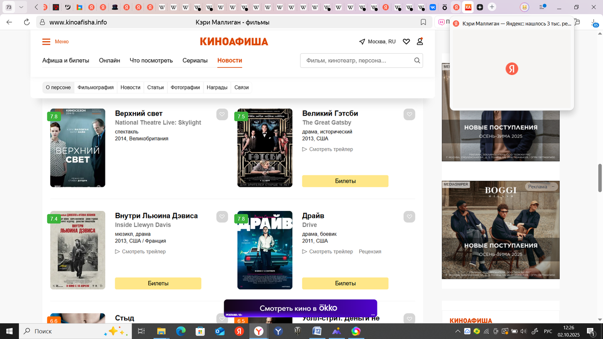Open the user profile icon in header
This screenshot has width=603, height=339.
pos(420,41)
